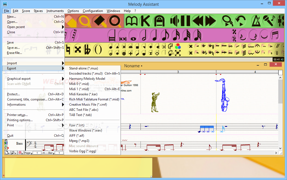
Task: Toggle the green play triangle on Bass staff
Action: 6,146
